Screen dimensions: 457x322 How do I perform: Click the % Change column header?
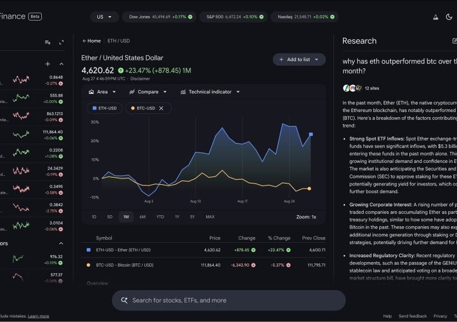(x=279, y=238)
